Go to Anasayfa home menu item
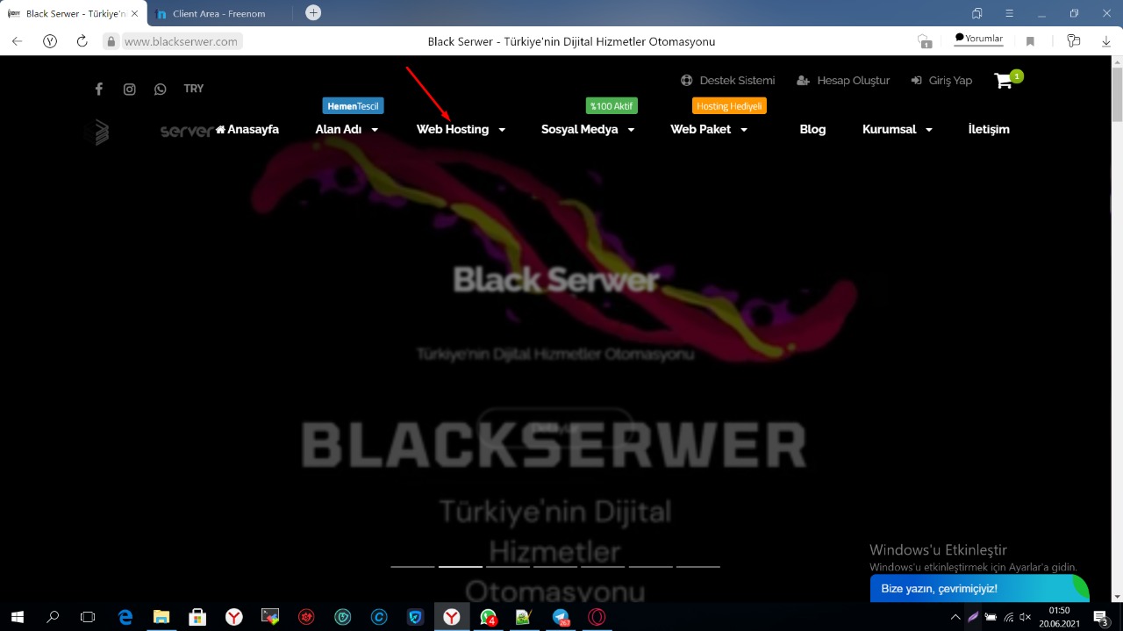Viewport: 1123px width, 631px height. 247,129
